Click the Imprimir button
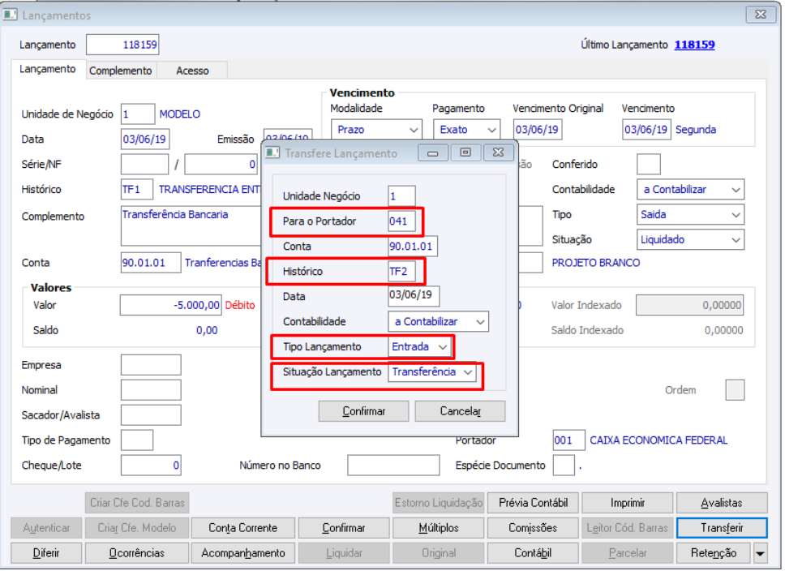 pyautogui.click(x=628, y=503)
